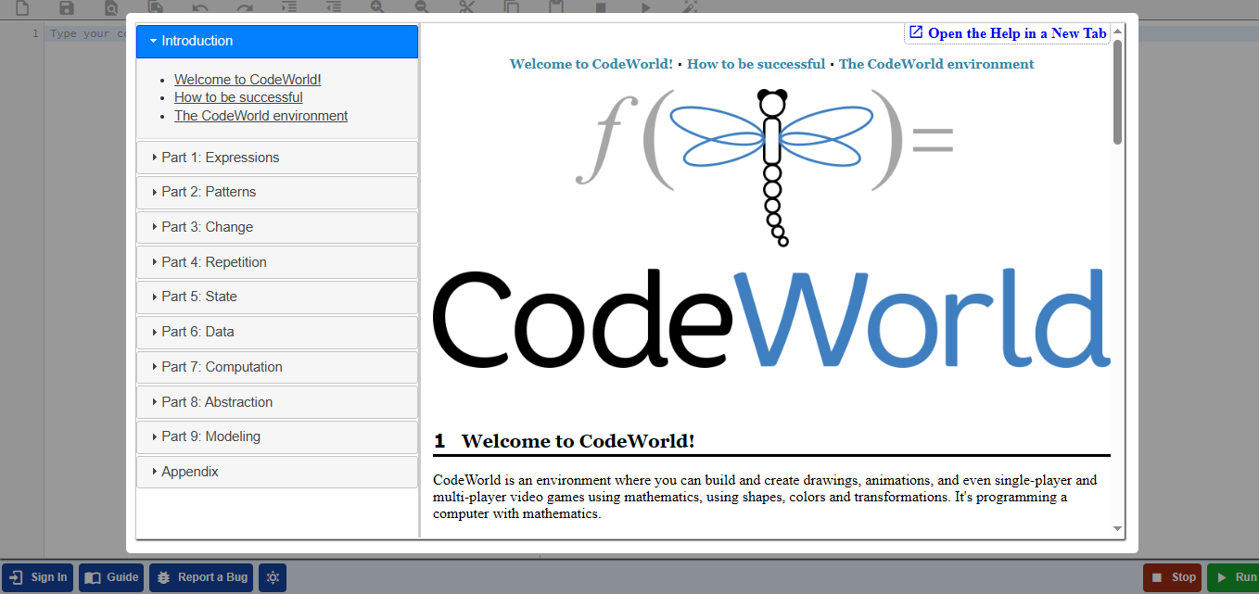Expand Part 6: Data
Screen dimensions: 1259x594
[x=277, y=332]
